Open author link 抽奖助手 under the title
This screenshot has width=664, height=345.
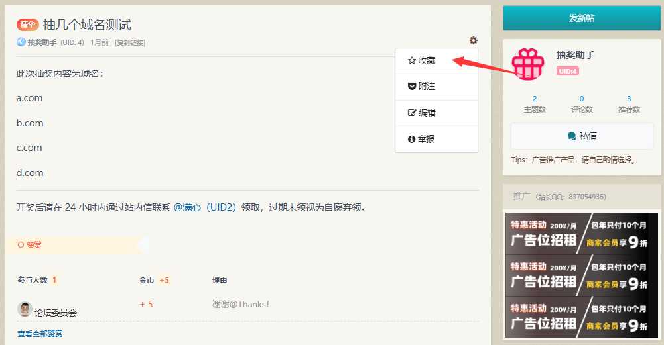[x=42, y=42]
